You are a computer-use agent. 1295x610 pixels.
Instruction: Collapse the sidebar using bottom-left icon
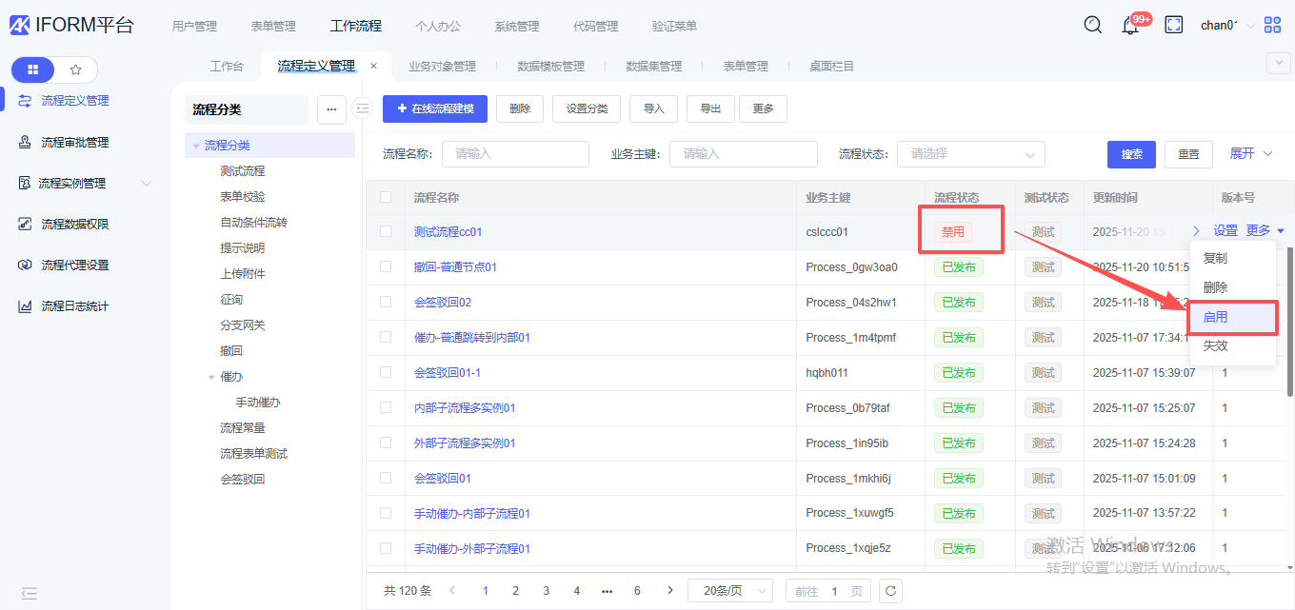(x=29, y=593)
